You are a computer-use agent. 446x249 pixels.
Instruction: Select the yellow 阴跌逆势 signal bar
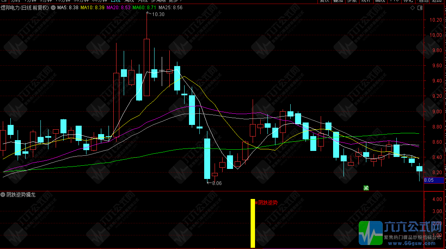[x=253, y=223]
